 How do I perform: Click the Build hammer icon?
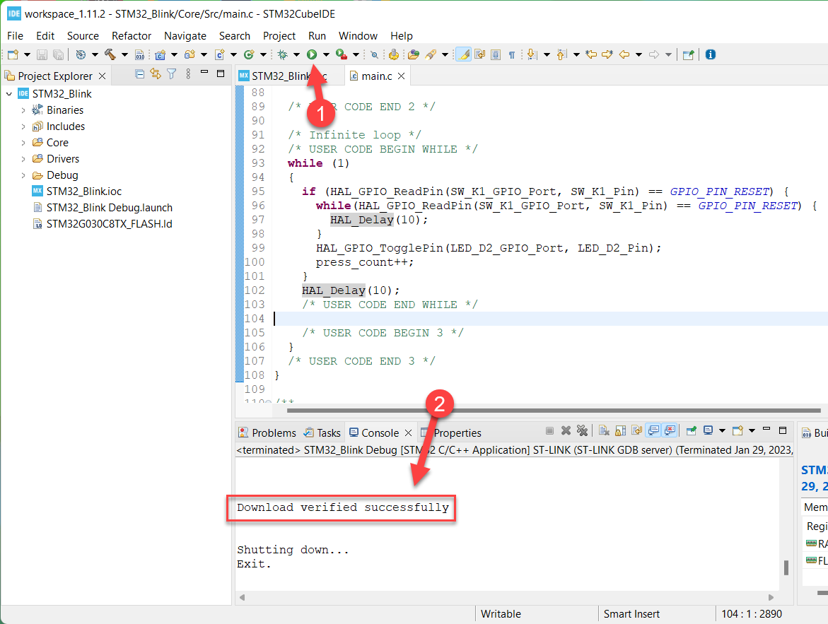point(110,54)
